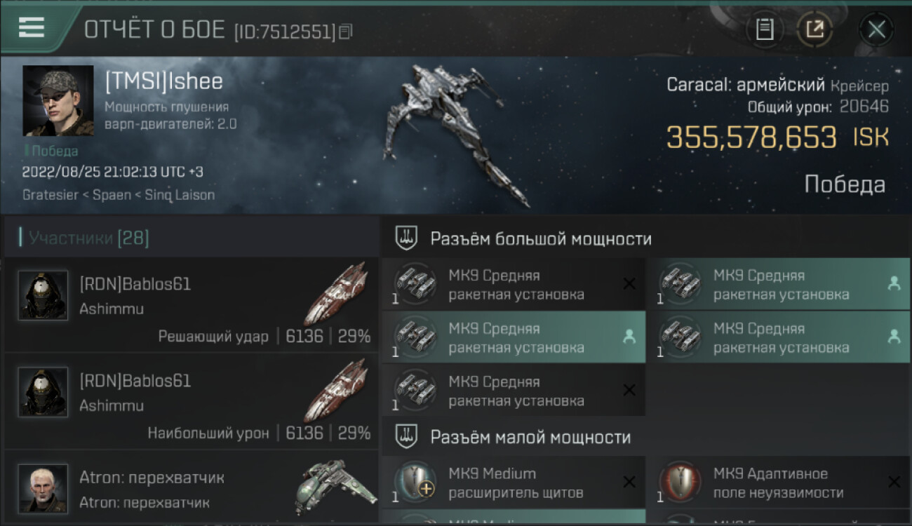Click the MK9 Medium расширитель щитов module icon

pos(415,483)
